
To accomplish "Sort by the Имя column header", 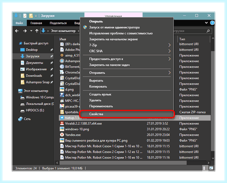I will click(x=63, y=39).
